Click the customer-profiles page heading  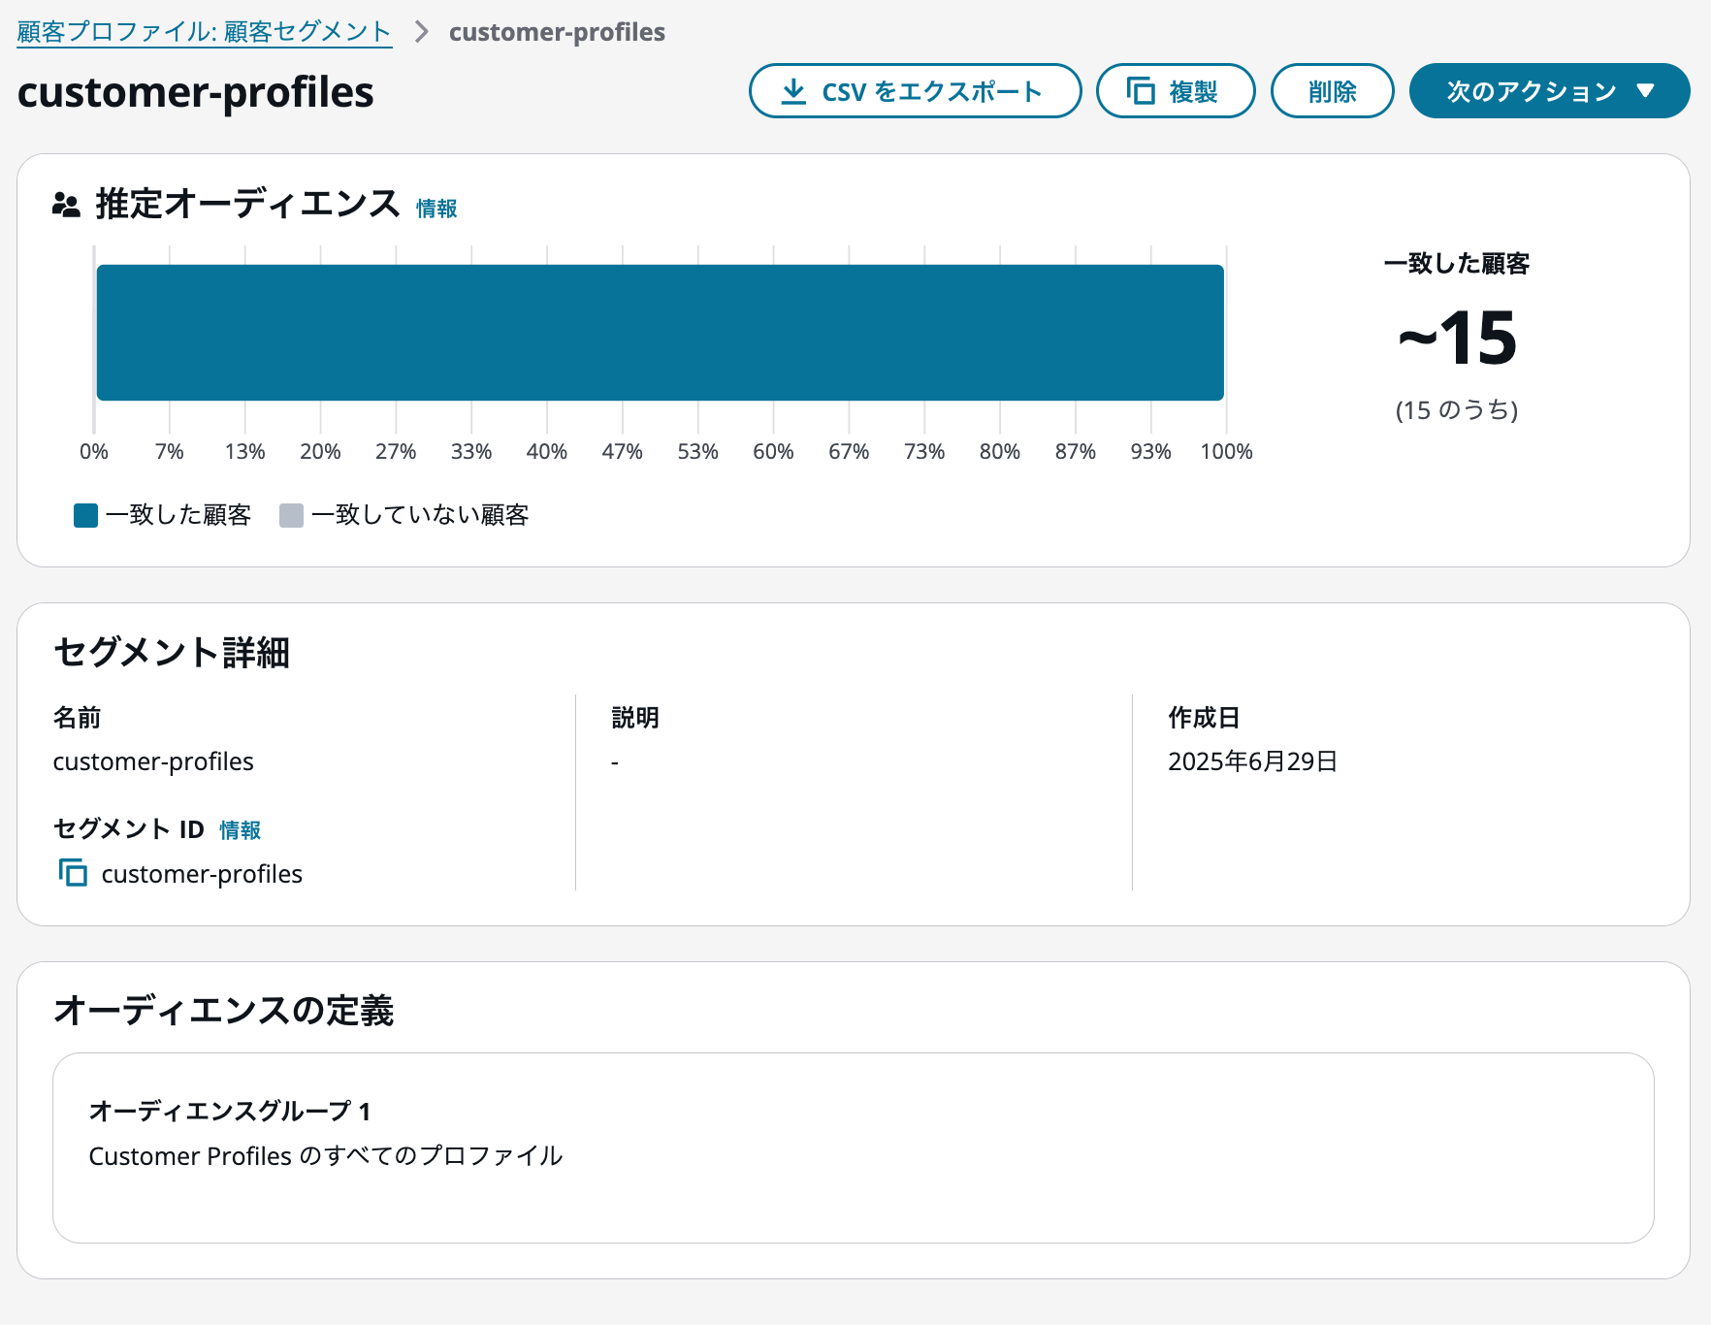pos(195,92)
